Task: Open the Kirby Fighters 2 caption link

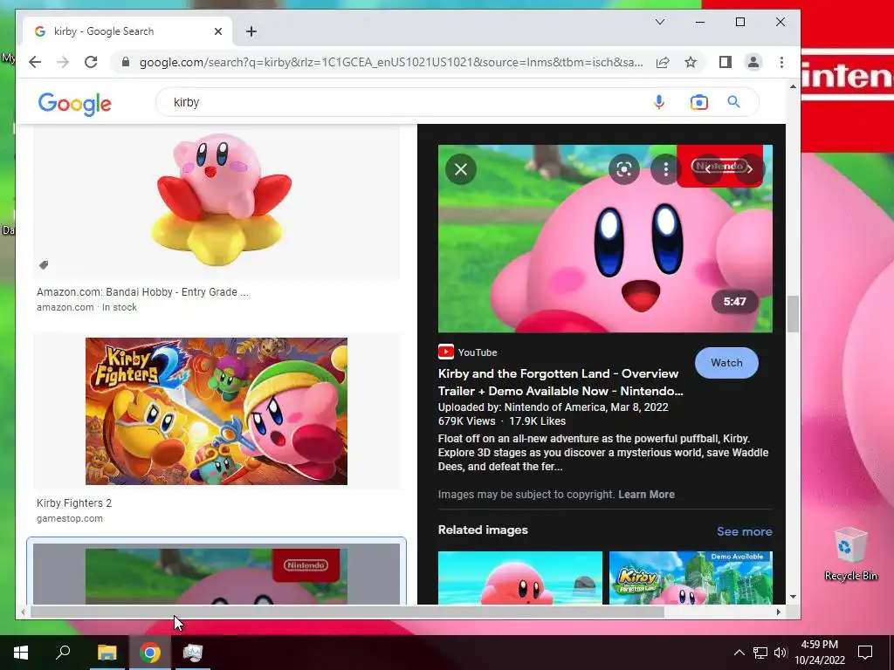Action: [x=74, y=503]
